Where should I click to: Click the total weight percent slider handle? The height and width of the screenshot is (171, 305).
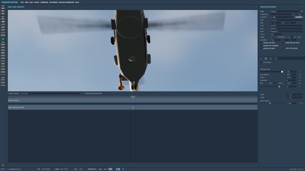(x=279, y=87)
